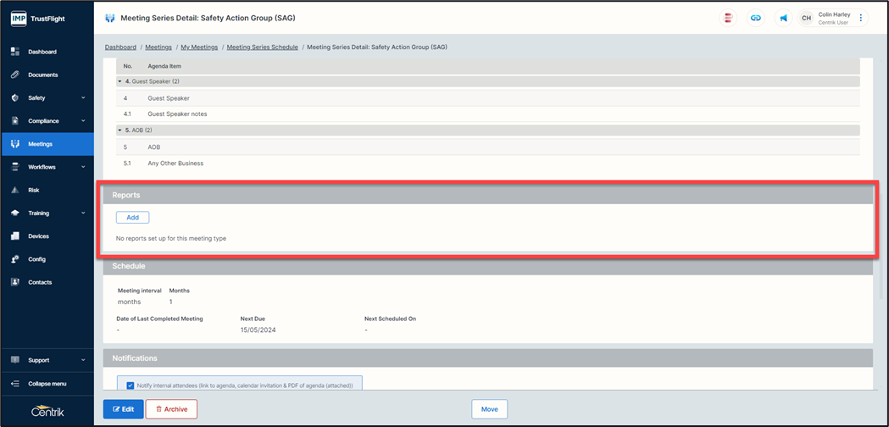Follow the Dashboard breadcrumb link

(120, 47)
